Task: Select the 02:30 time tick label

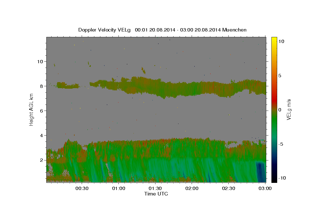Action: point(229,189)
